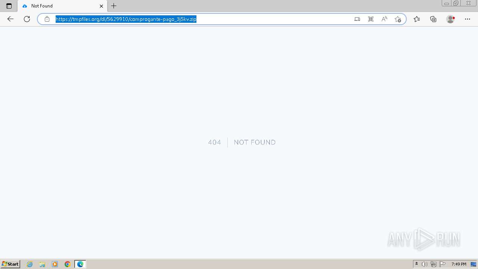This screenshot has height=269, width=478.
Task: Click the 7:49 PM clock
Action: 459,264
